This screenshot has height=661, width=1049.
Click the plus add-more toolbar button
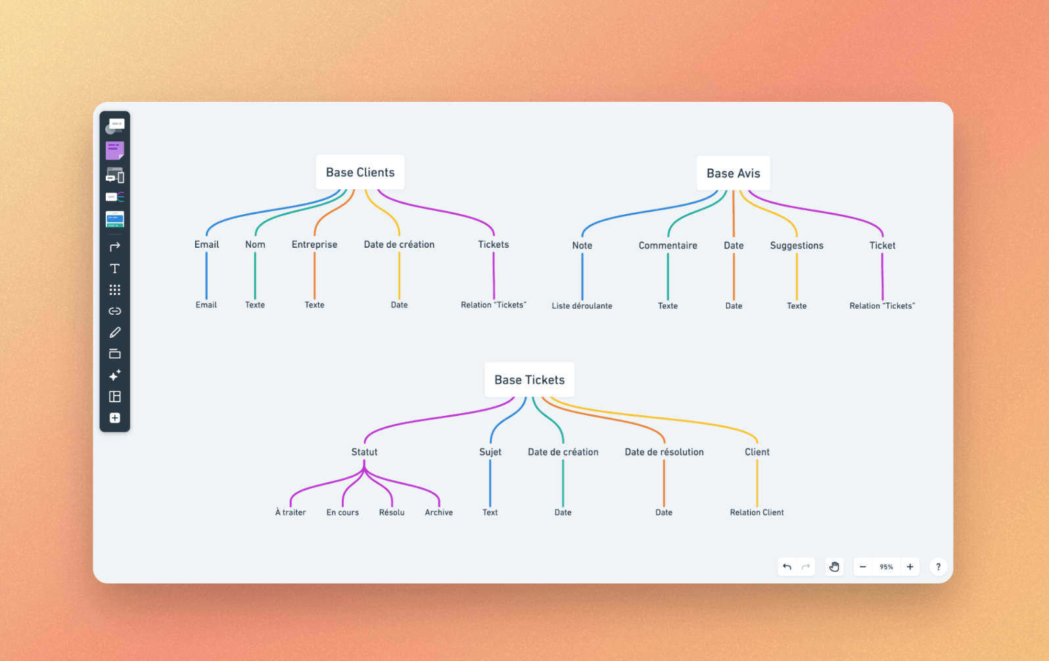point(114,418)
